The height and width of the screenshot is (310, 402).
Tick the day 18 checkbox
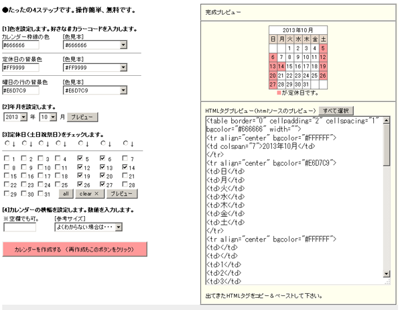[x=58, y=176]
